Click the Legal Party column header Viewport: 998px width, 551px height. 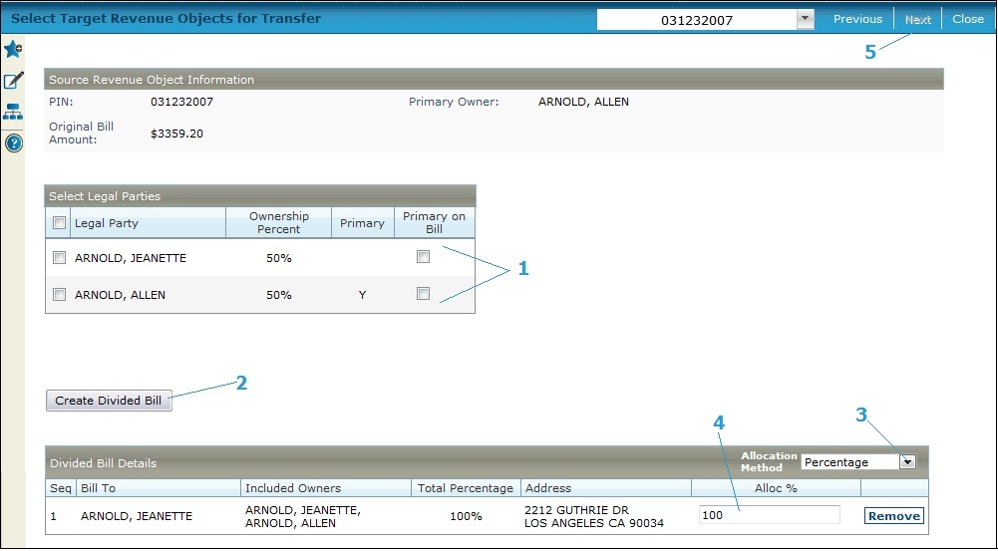pyautogui.click(x=107, y=223)
